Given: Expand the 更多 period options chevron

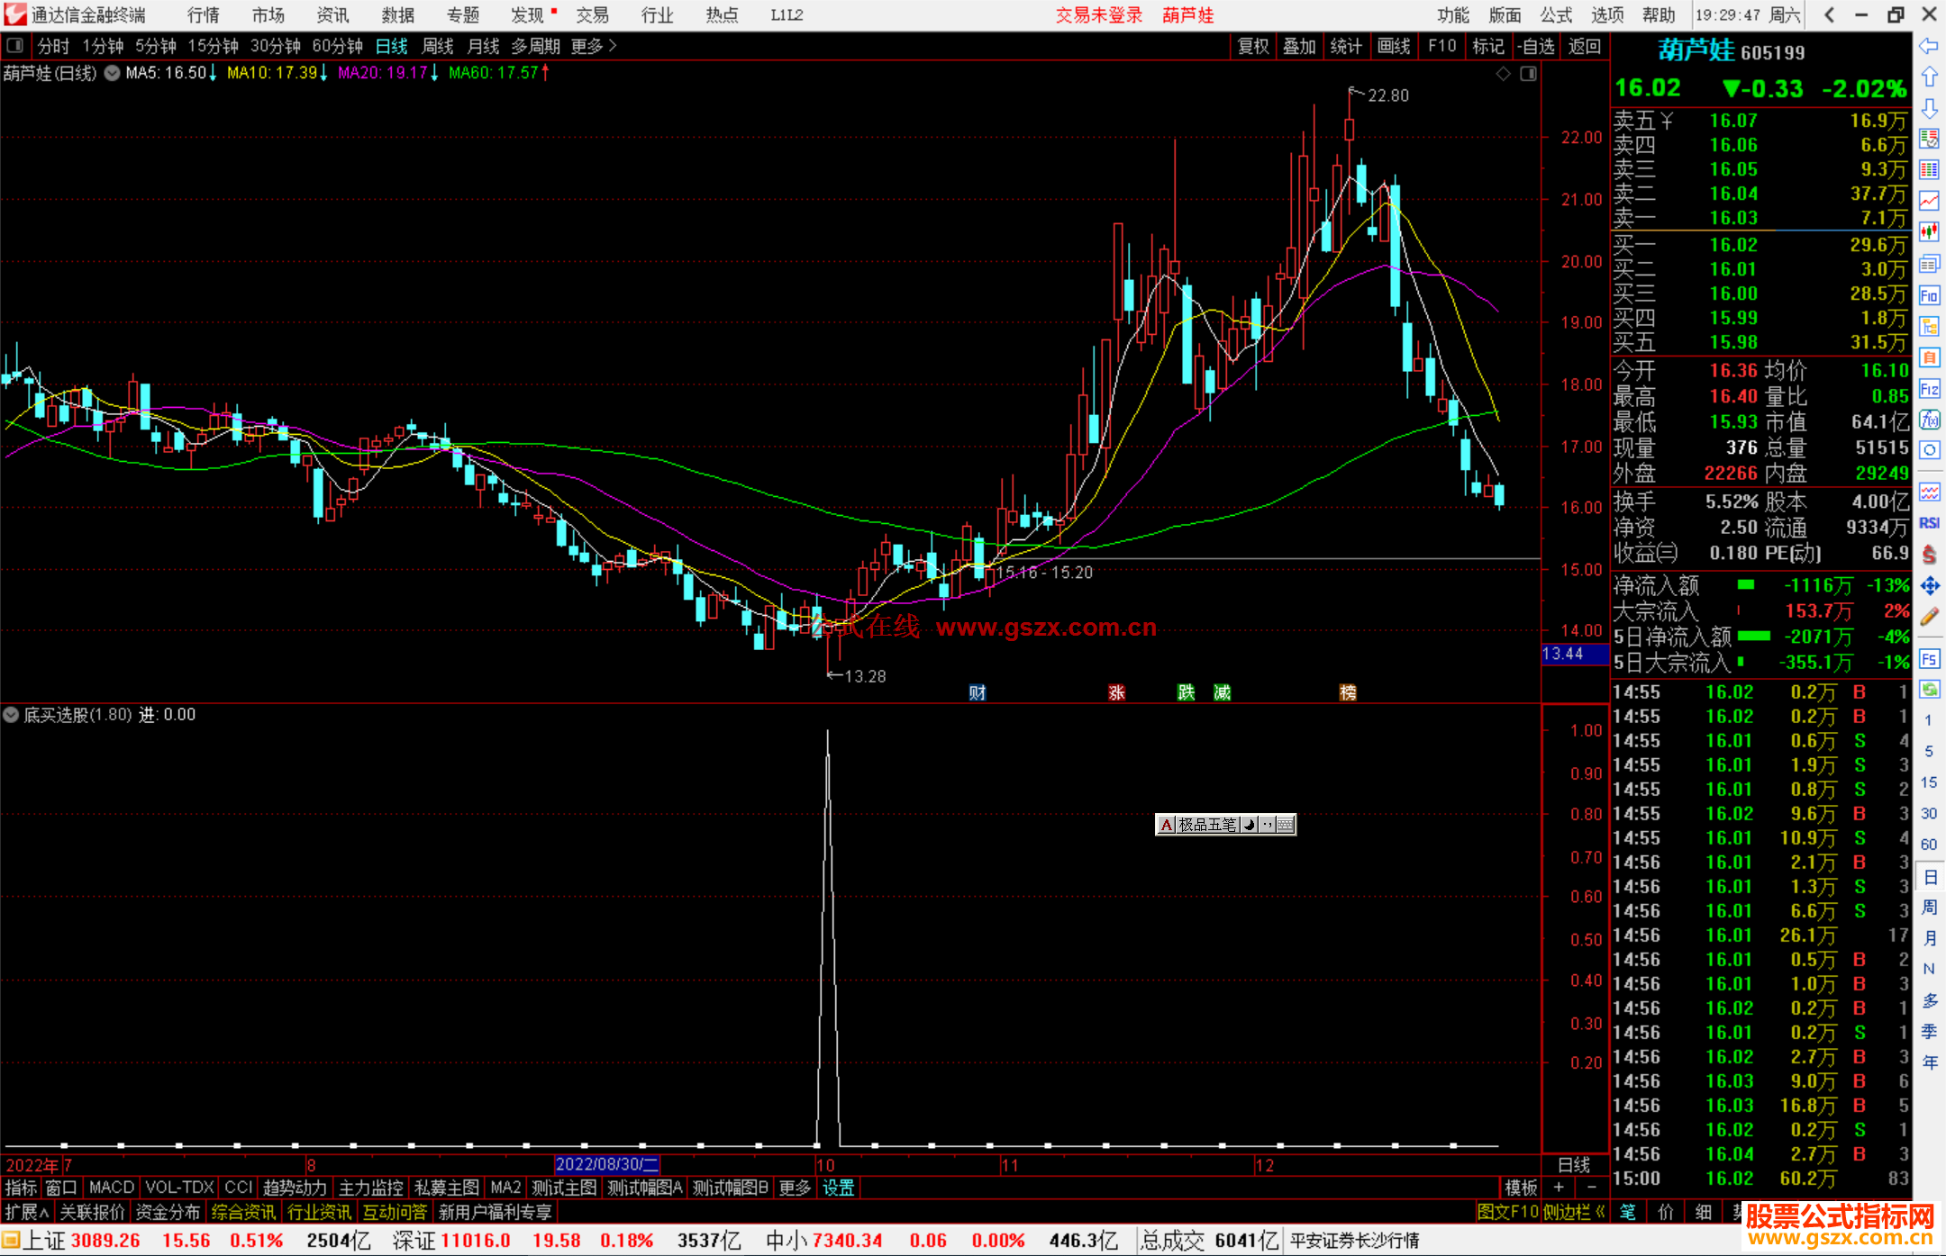Looking at the screenshot, I should tap(613, 46).
